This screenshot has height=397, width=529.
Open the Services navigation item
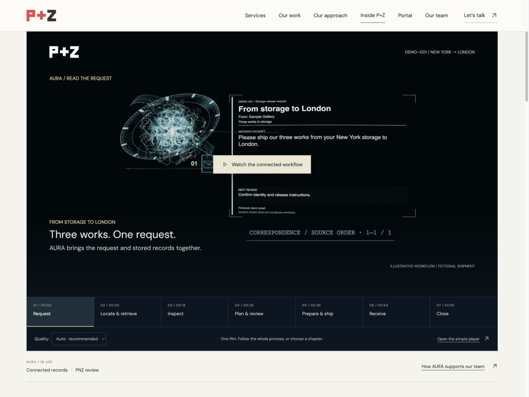(255, 15)
